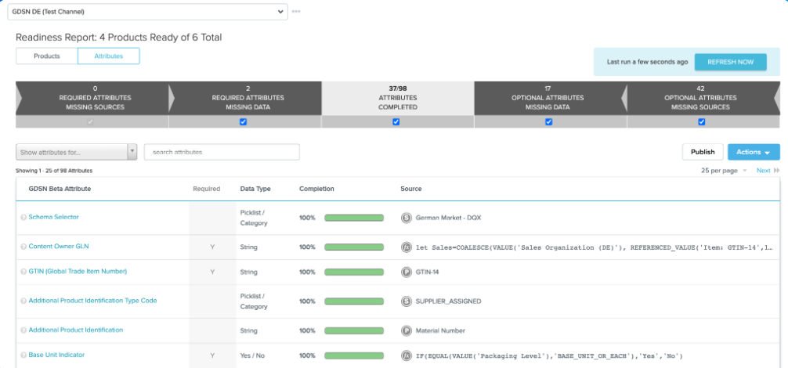The image size is (788, 368).
Task: Click static source icon for SUPPLIER_ASSIGNED
Action: tap(406, 301)
